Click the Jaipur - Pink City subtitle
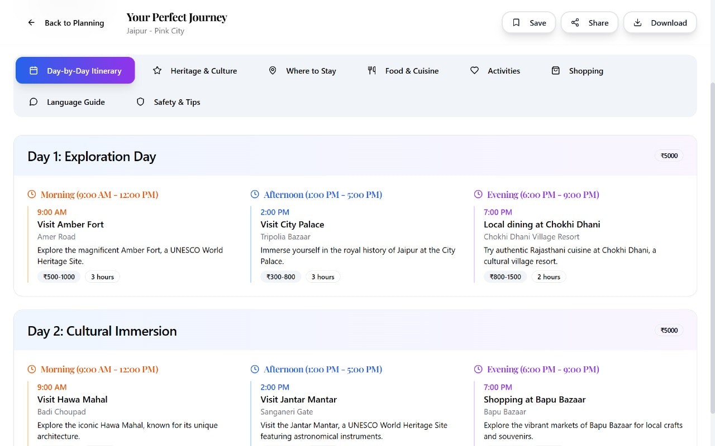Viewport: 715px width, 446px height. [x=155, y=31]
